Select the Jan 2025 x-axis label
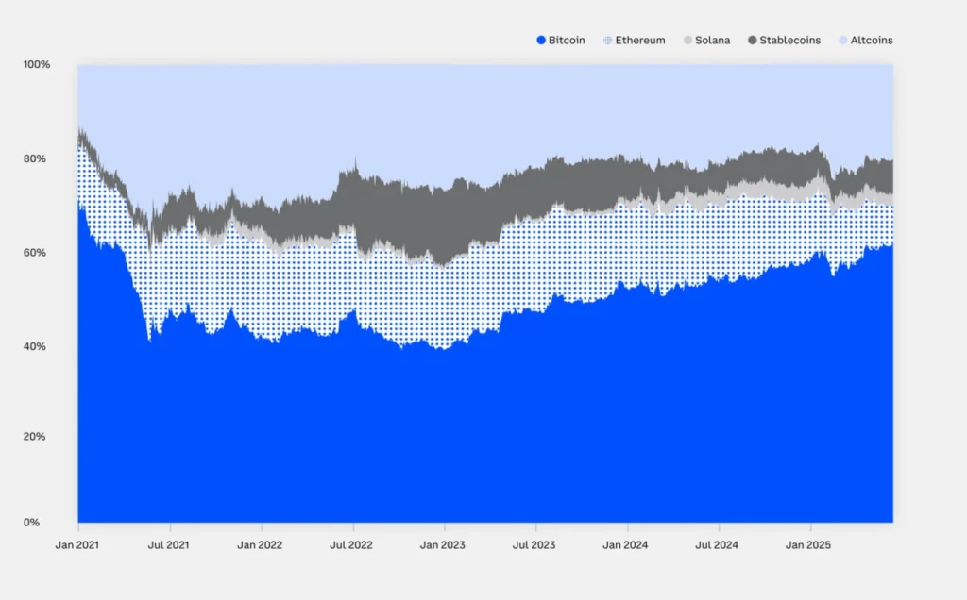The image size is (967, 600). point(809,545)
